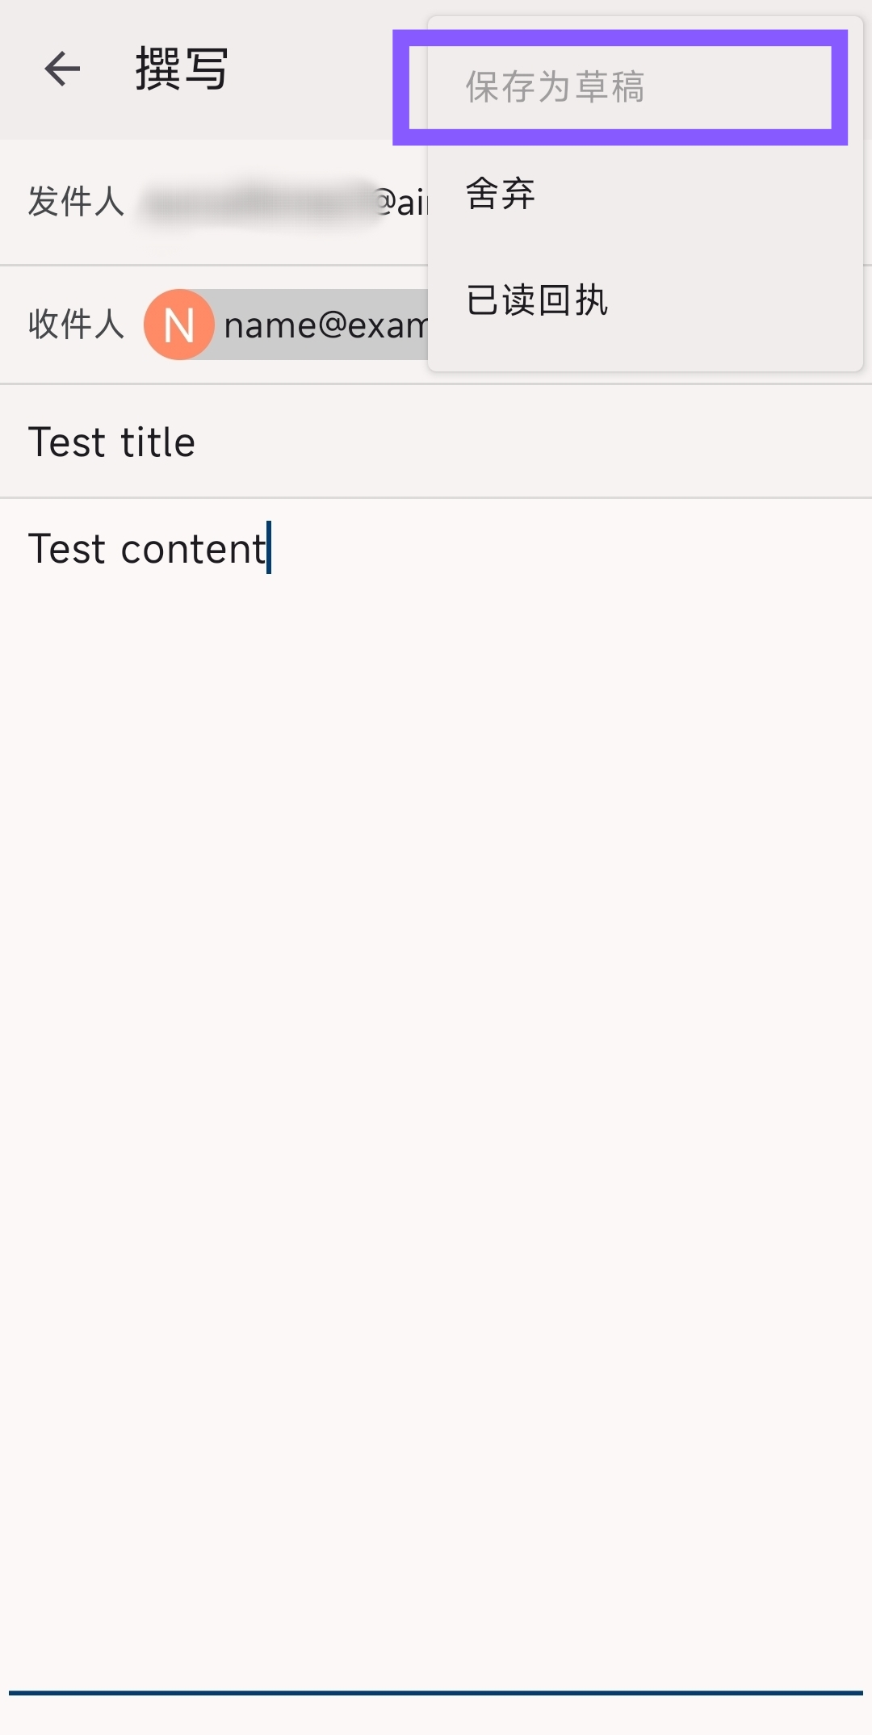Click the word 'title' in the subject
Viewport: 872px width, 1735px height.
click(x=157, y=442)
